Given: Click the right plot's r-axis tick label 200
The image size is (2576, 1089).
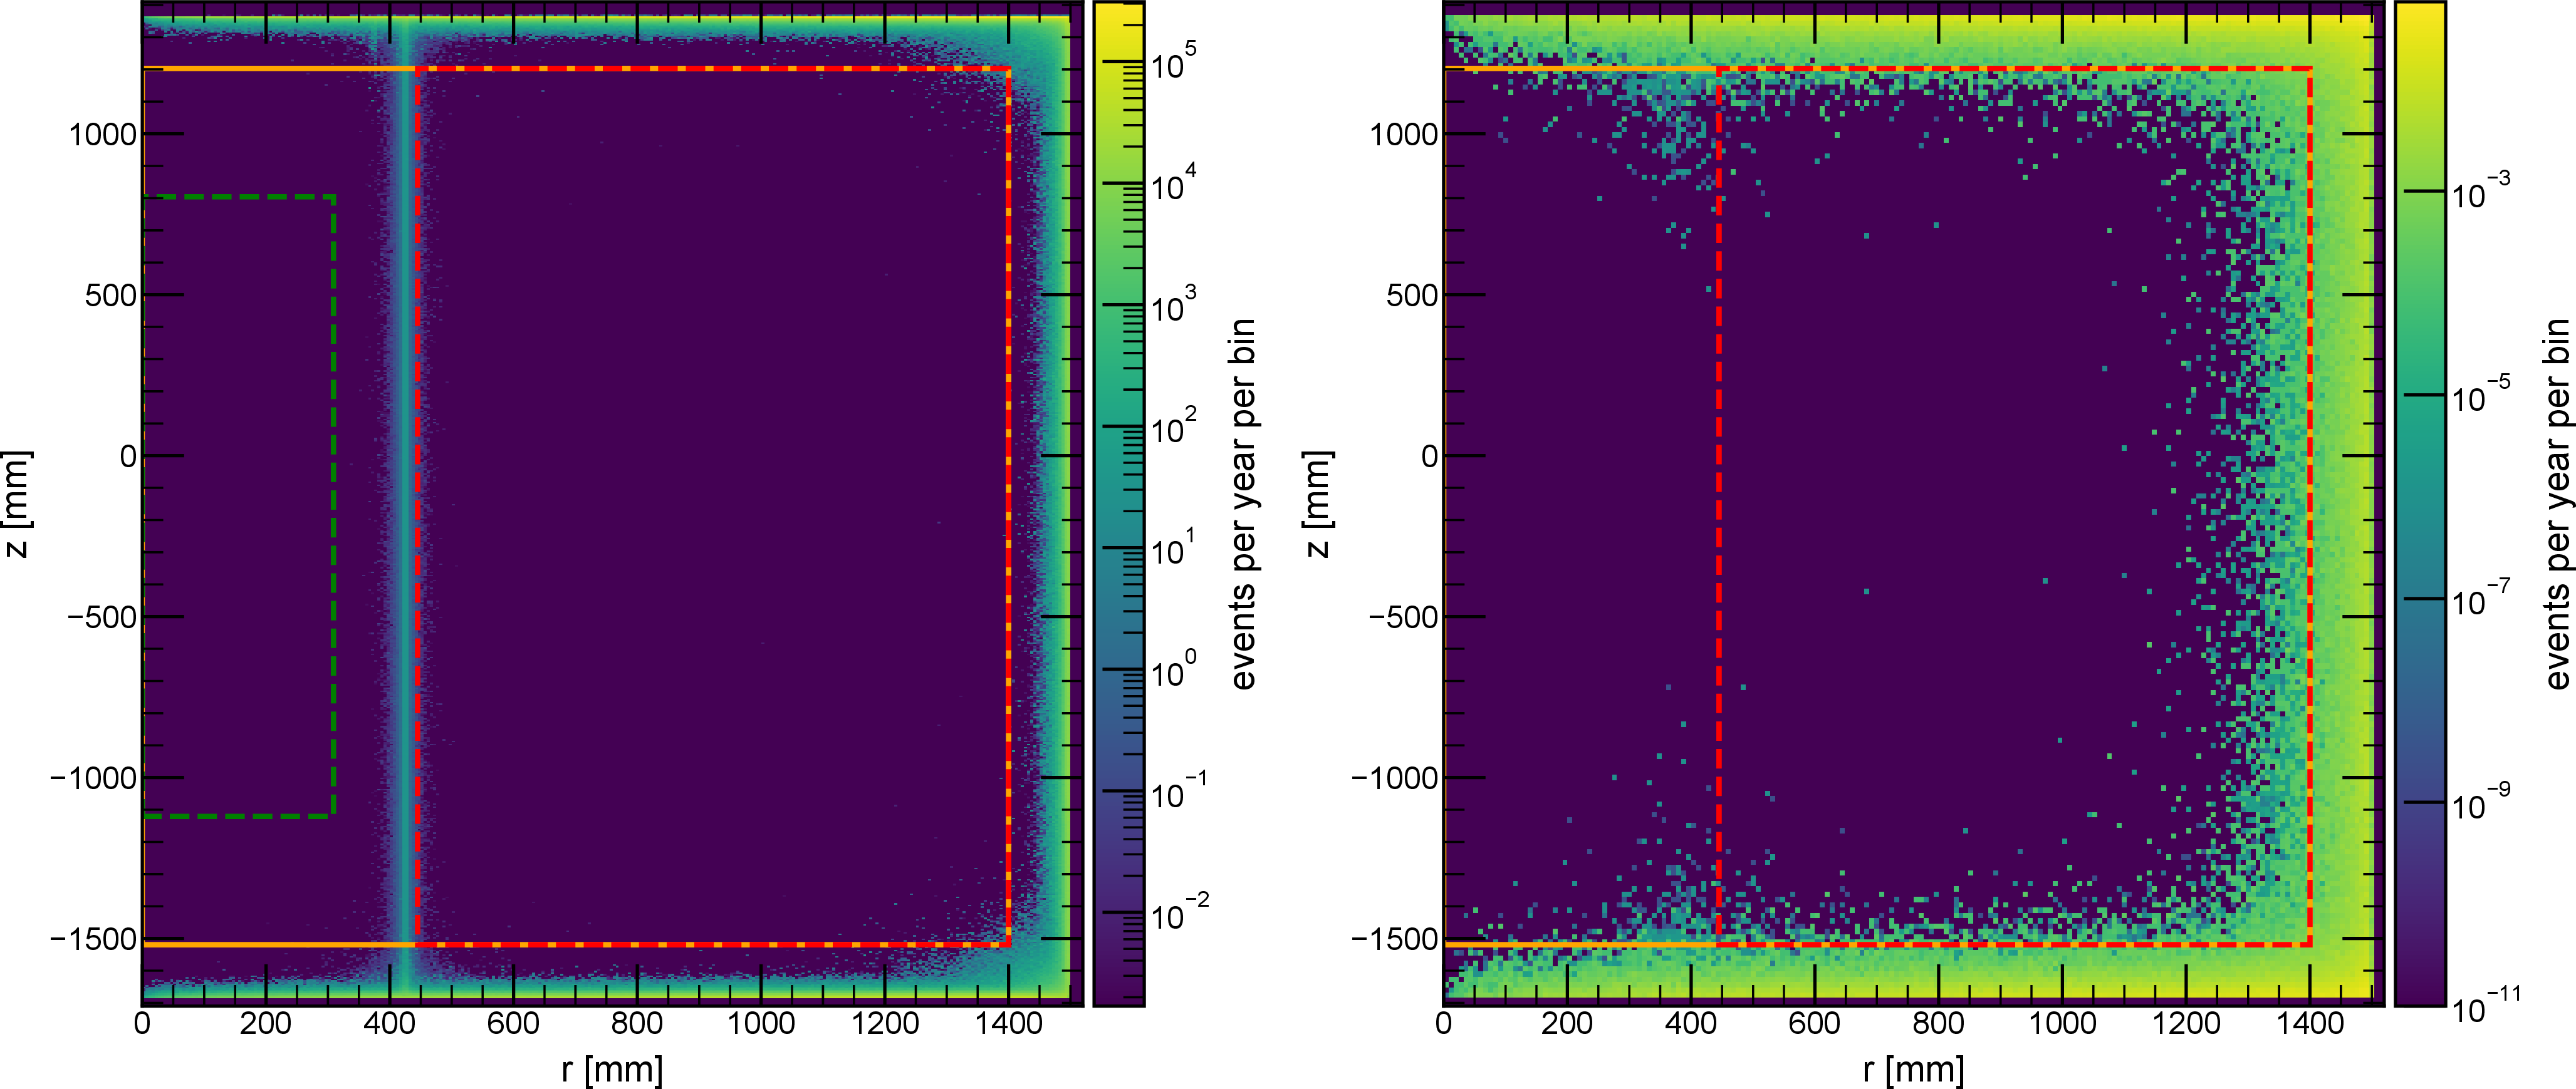Looking at the screenshot, I should pyautogui.click(x=1567, y=1024).
